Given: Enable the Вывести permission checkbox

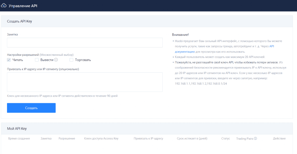Looking at the screenshot, I should [x=37, y=60].
